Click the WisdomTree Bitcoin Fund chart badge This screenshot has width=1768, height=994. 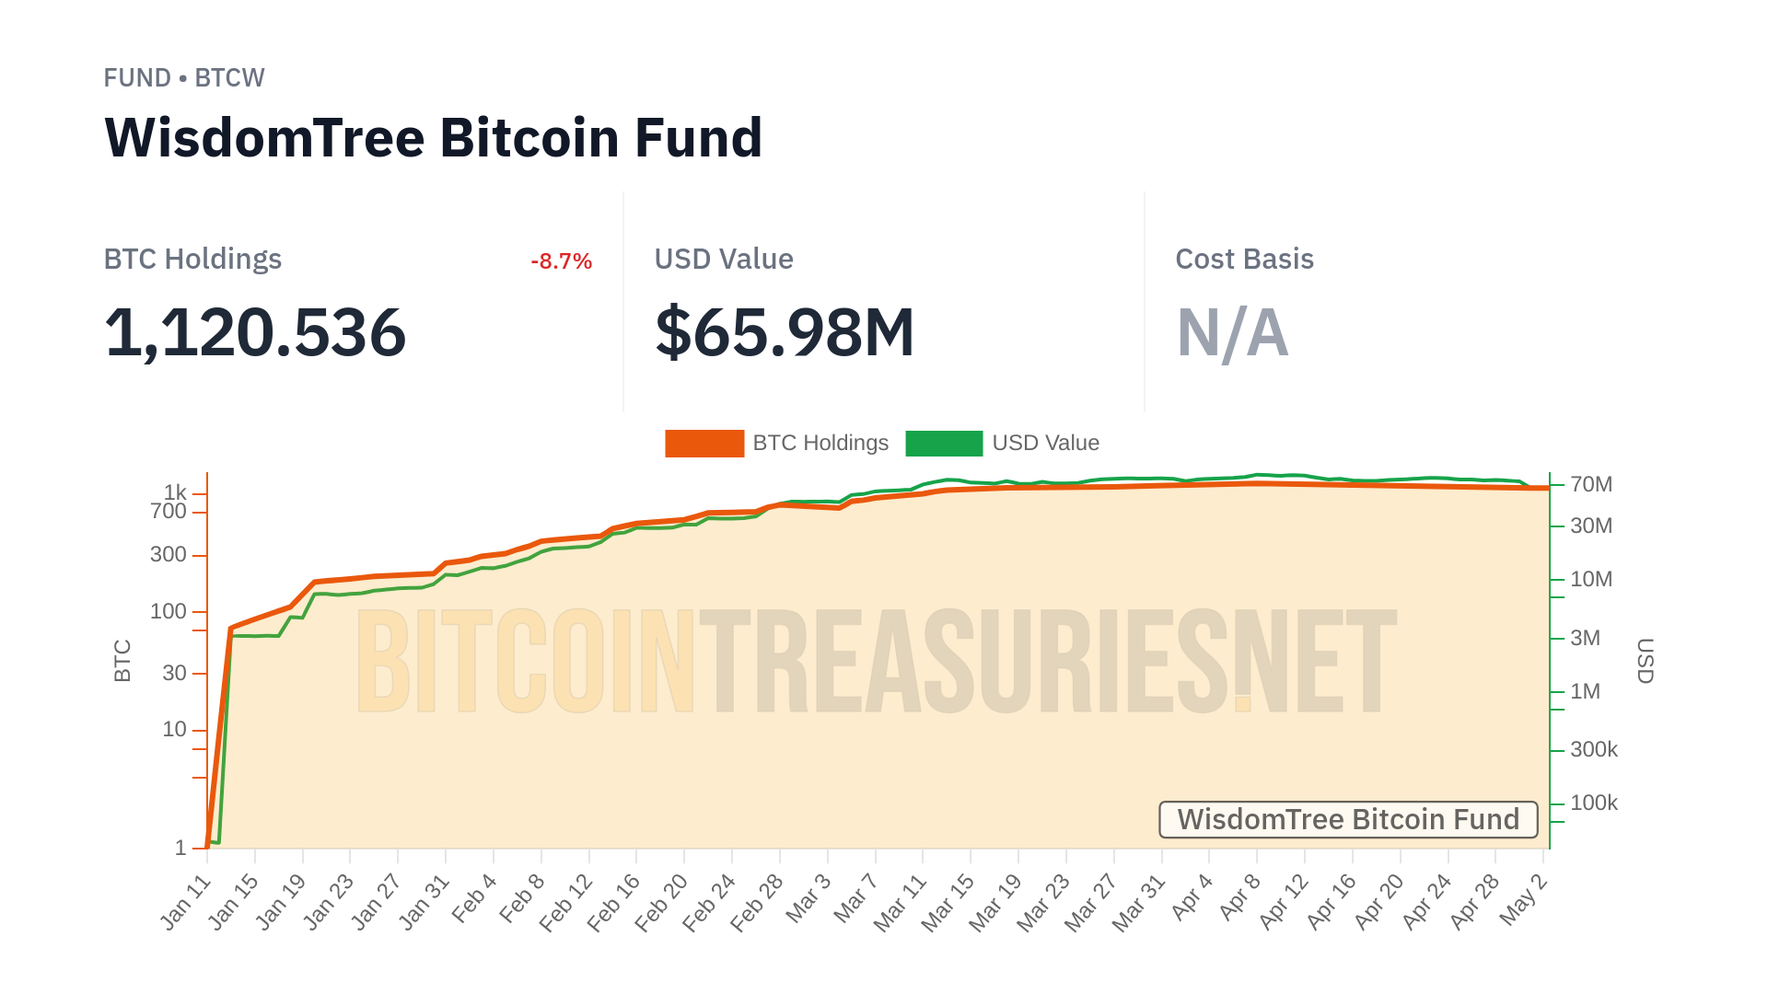[x=1348, y=819]
